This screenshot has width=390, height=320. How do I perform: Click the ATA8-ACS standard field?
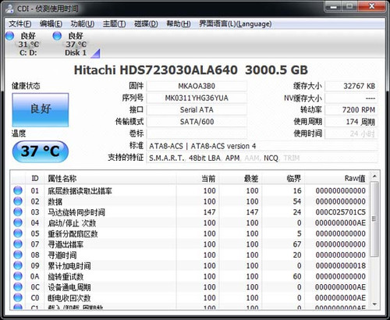(262, 146)
